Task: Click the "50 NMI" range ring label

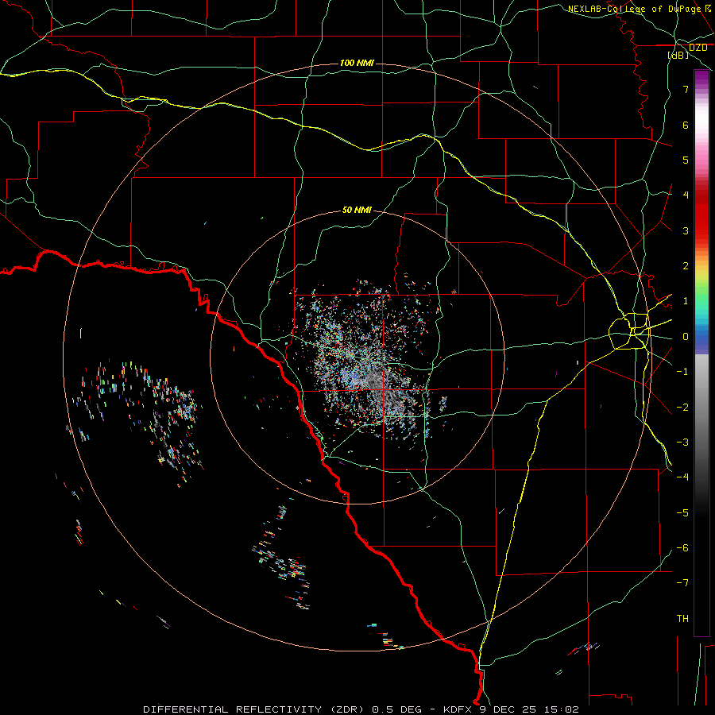Action: 357,210
